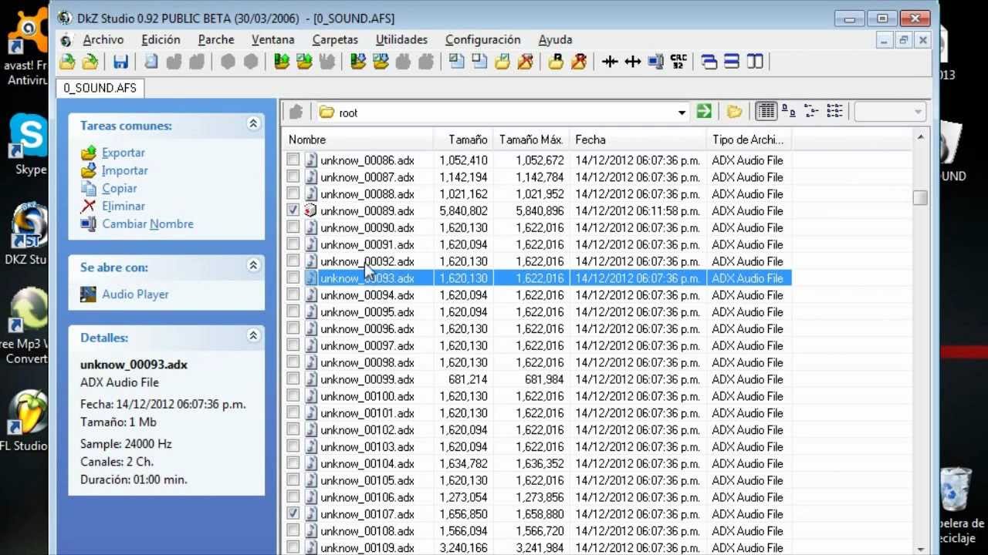Click the yellow folder icon right of go arrow
Screen dimensions: 988x555
pos(734,112)
